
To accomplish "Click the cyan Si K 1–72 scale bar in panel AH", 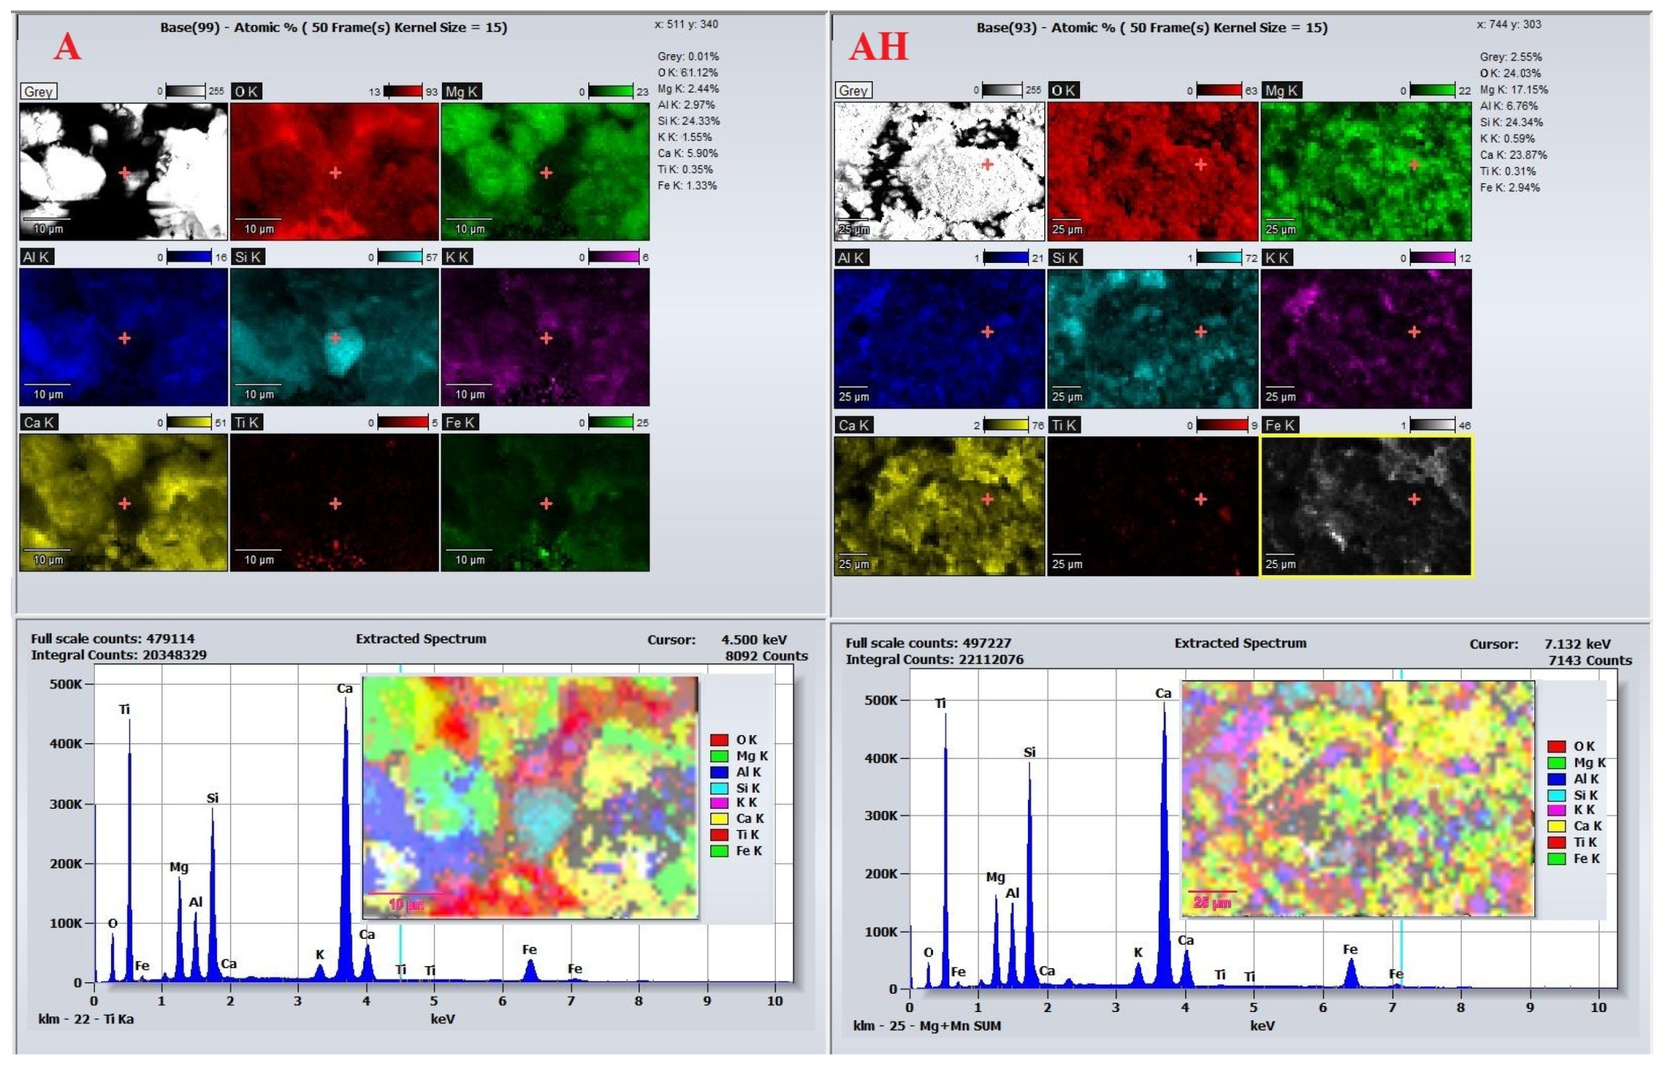I will 1219,257.
